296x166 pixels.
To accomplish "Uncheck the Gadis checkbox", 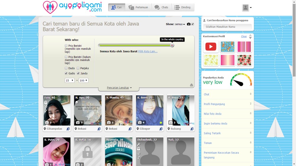I will (x=66, y=73).
